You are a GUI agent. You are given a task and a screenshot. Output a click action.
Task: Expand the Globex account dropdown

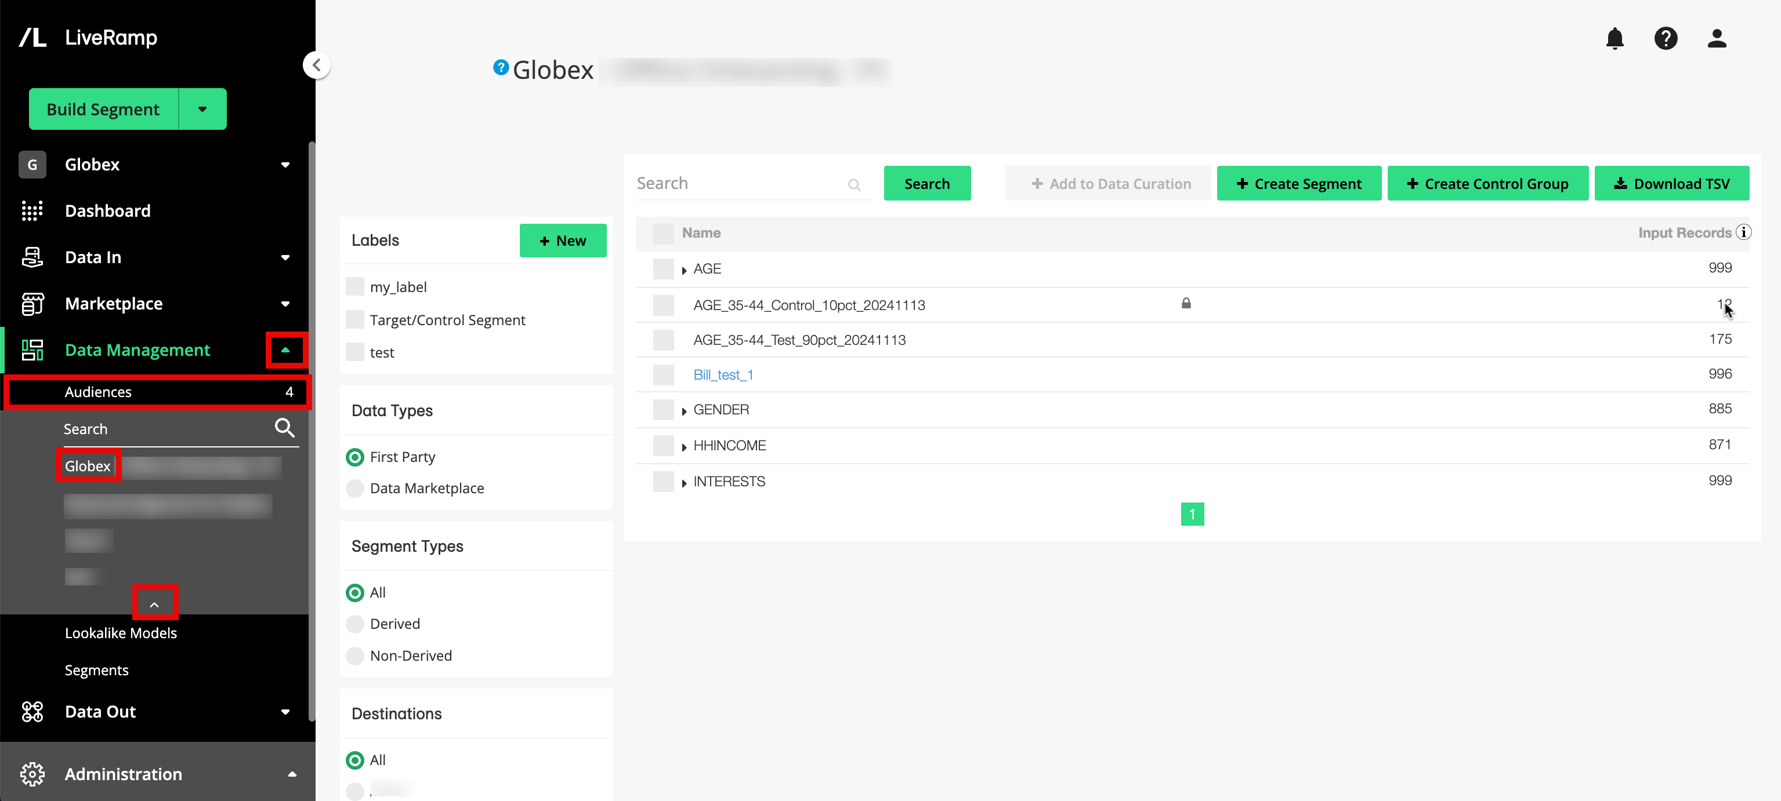[285, 165]
